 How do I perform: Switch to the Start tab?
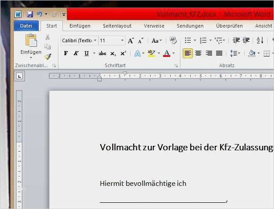[x=52, y=26]
